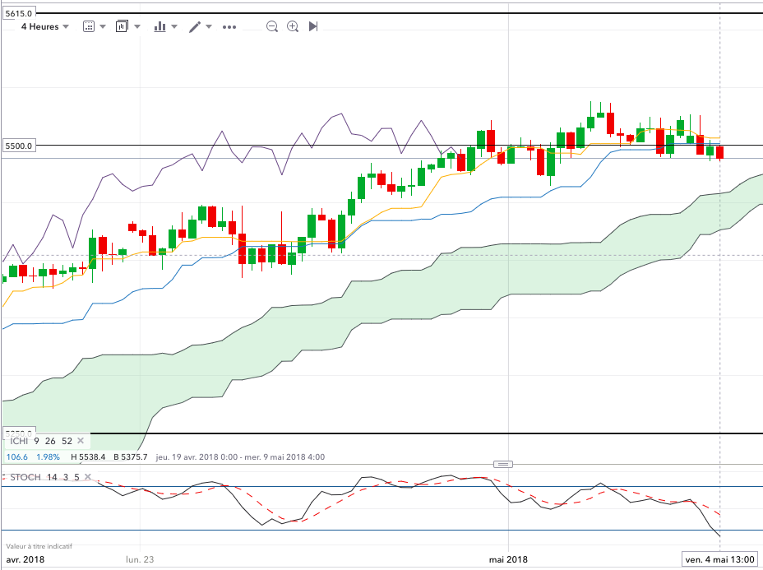
Task: Click the percent change '1.98%'
Action: coord(49,456)
